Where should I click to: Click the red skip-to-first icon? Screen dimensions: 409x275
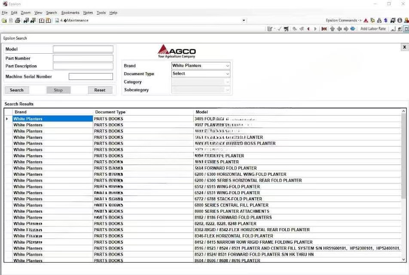[324, 29]
